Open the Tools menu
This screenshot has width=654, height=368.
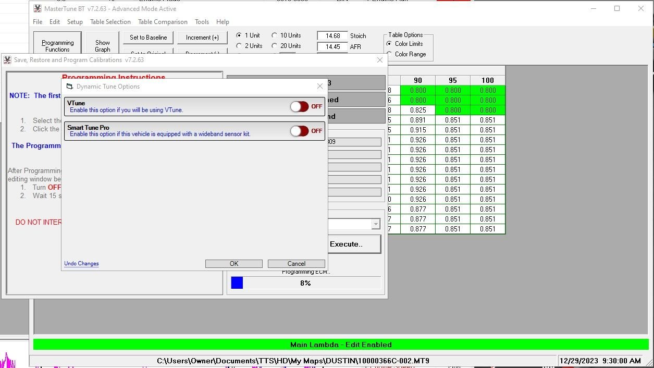click(x=202, y=22)
